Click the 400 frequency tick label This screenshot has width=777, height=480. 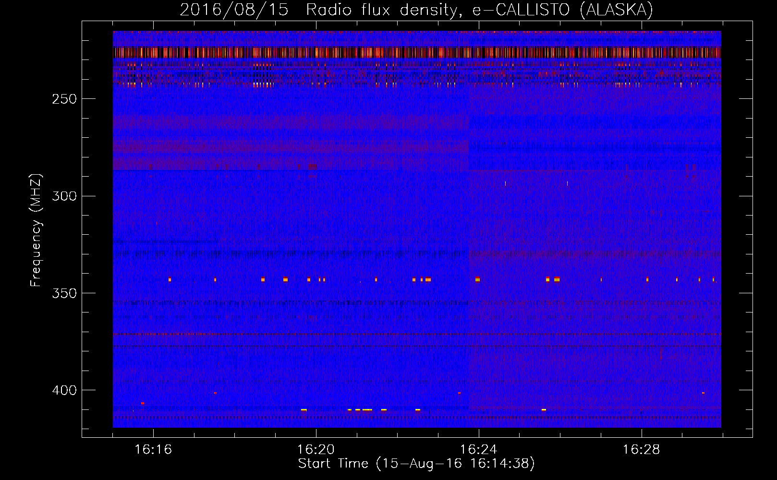click(64, 390)
